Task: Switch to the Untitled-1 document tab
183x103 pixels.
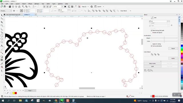Action: click(27, 15)
